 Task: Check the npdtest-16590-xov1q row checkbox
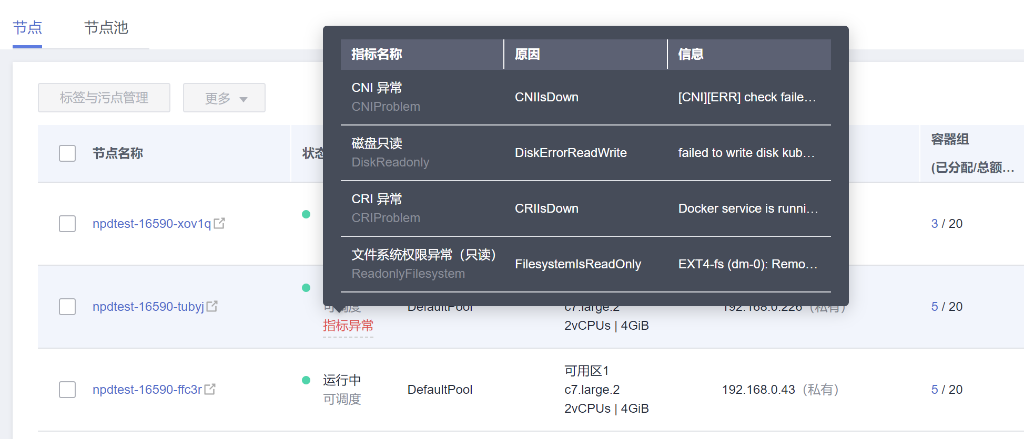point(67,224)
